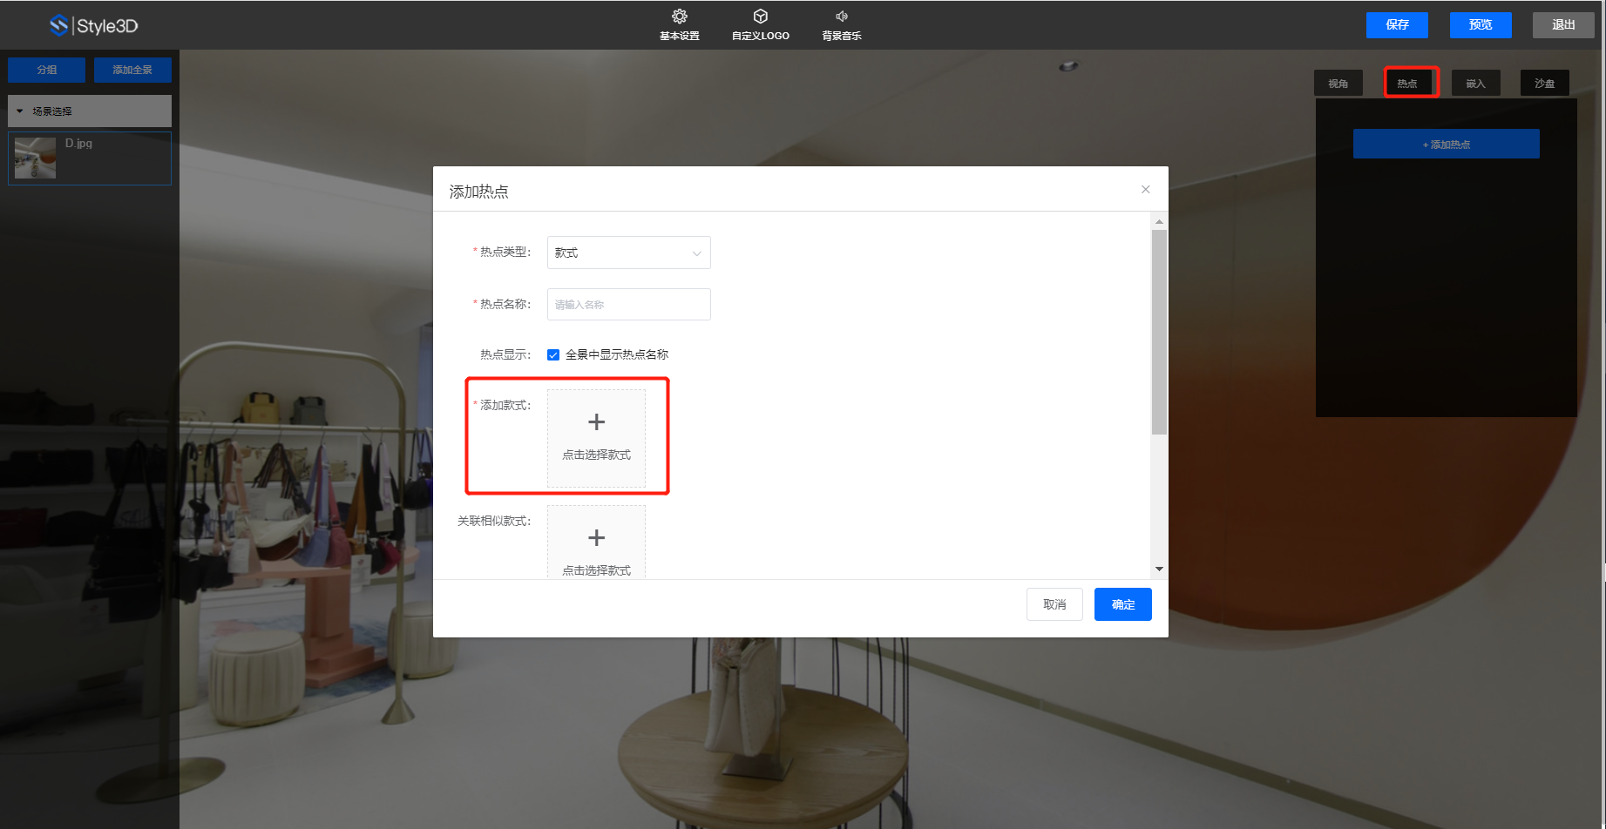Open 背景音乐 speaker icon
Screen dimensions: 1606x829
[841, 17]
